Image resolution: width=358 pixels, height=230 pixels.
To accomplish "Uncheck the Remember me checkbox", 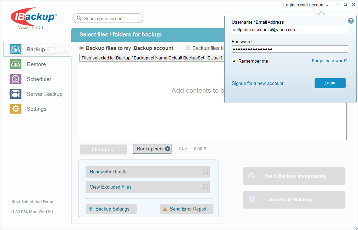I will 234,61.
